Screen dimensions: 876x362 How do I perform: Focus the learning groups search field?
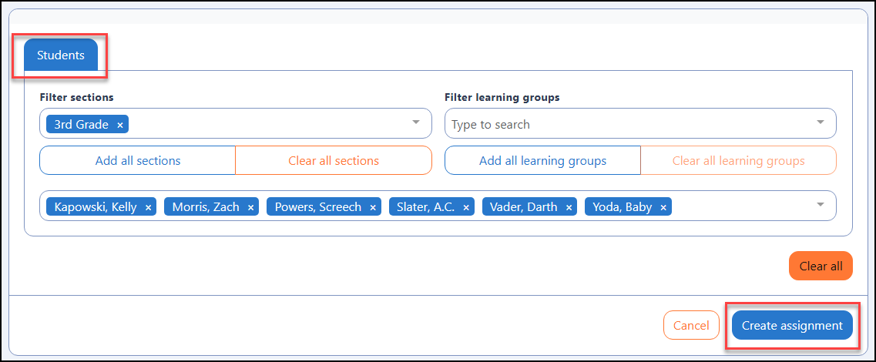coord(629,124)
